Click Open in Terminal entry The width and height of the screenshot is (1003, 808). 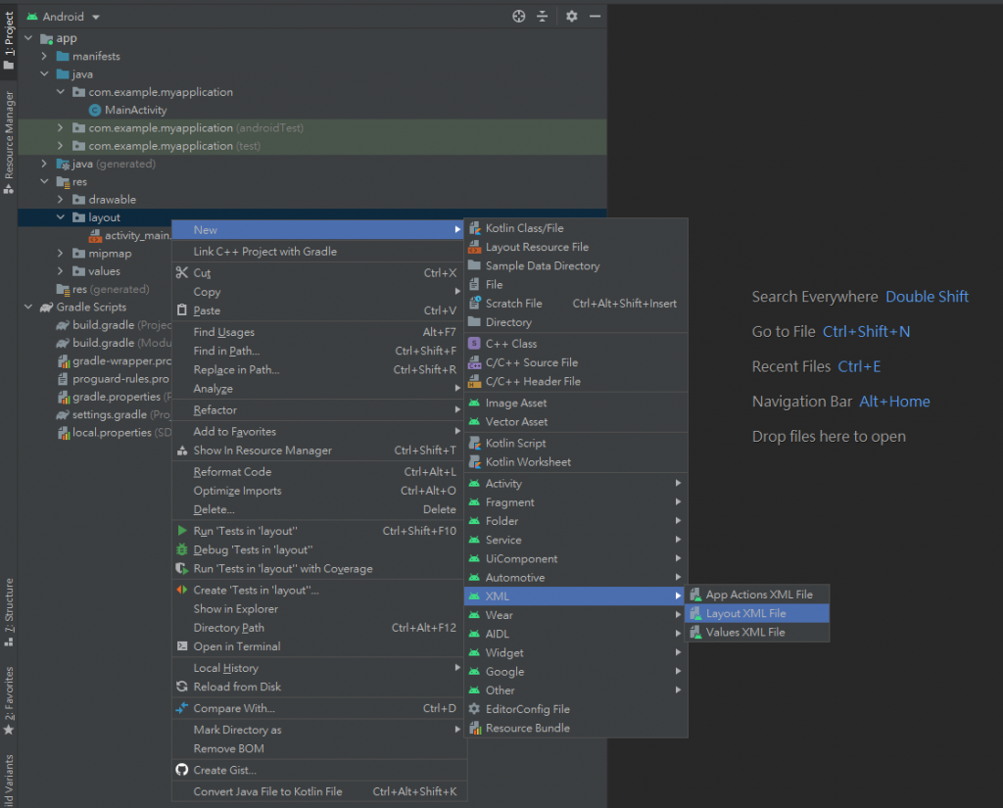point(319,646)
